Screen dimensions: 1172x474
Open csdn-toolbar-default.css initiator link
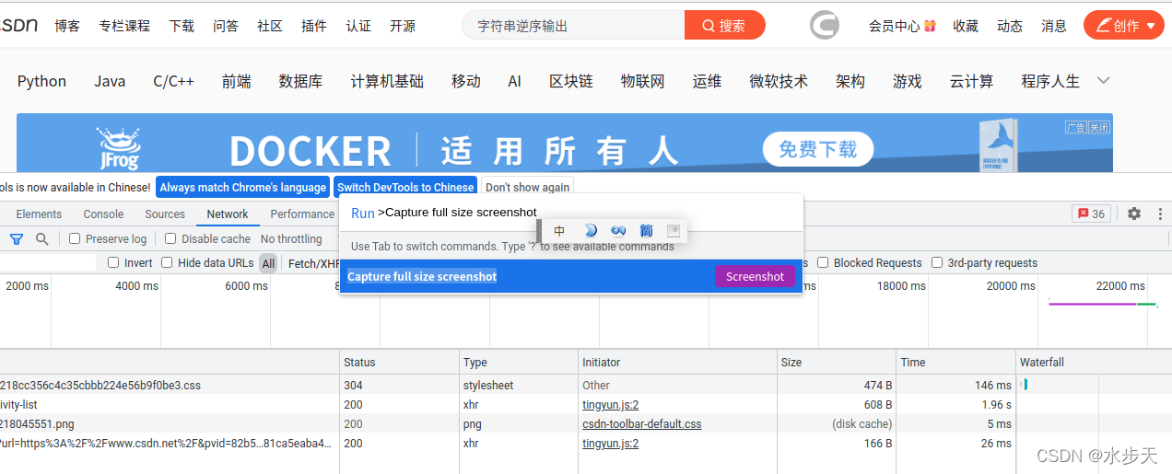[x=641, y=423]
